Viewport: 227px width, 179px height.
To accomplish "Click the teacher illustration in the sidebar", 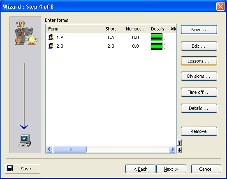I will point(26,33).
